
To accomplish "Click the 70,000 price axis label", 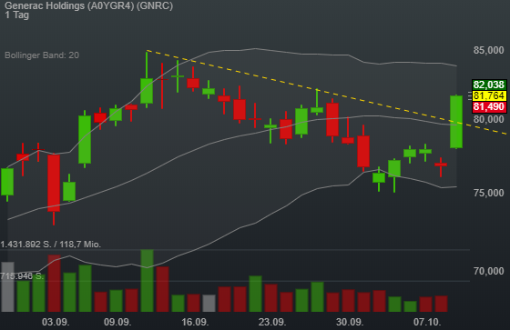I will [488, 271].
